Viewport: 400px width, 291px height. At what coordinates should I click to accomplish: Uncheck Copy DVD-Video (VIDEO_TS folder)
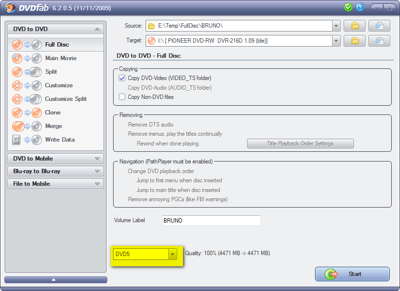(122, 78)
